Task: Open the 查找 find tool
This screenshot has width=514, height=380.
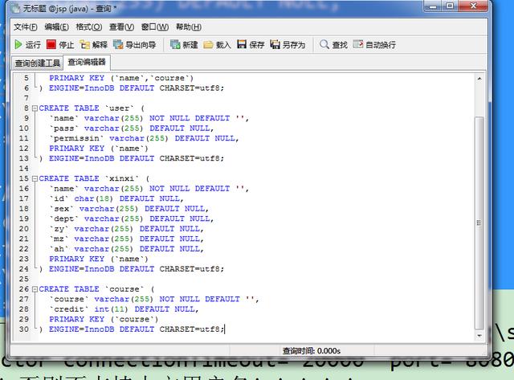Action: (x=333, y=45)
